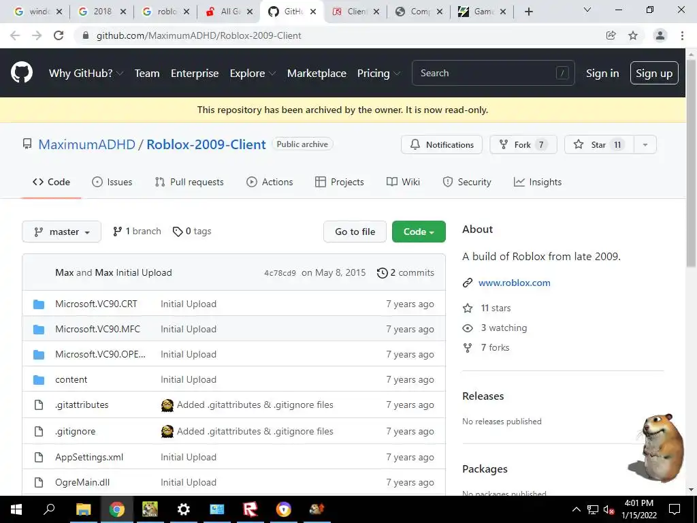Open the .gitignore file
Screen dimensions: 697x523
point(76,431)
